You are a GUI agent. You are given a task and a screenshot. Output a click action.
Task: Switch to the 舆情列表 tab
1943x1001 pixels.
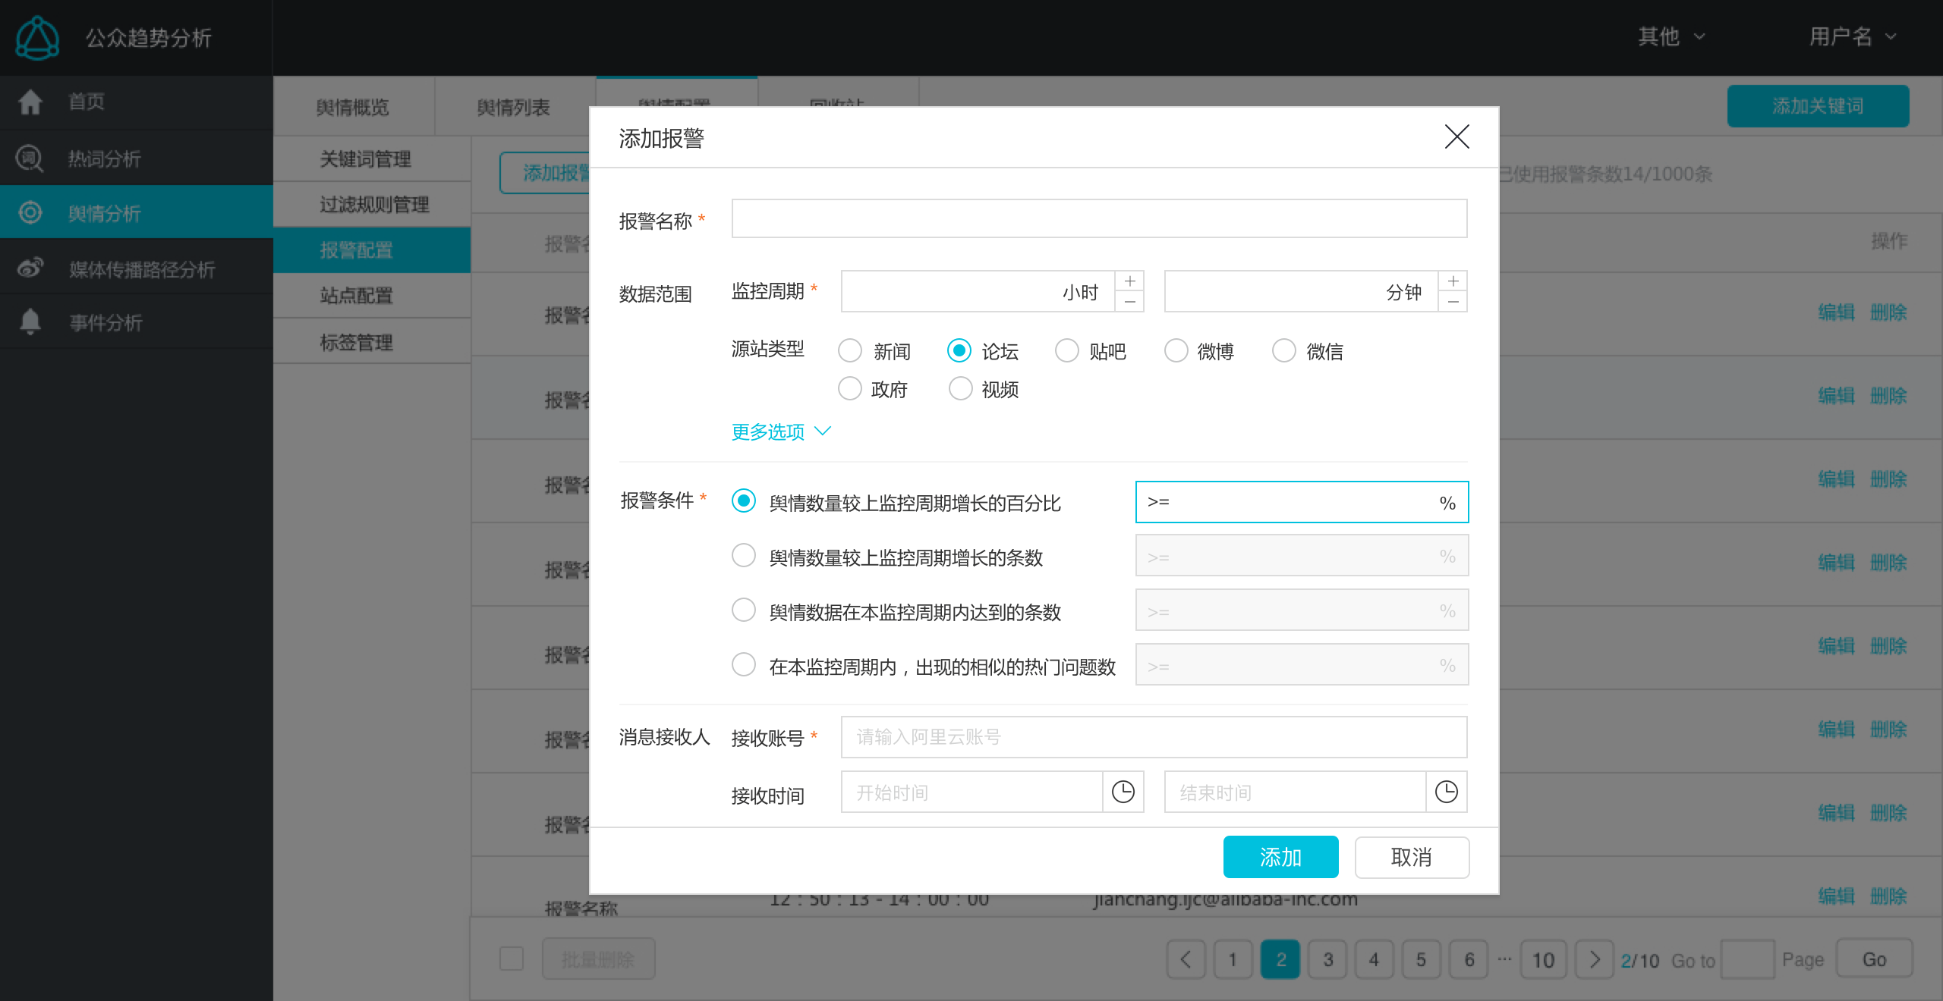click(x=513, y=107)
